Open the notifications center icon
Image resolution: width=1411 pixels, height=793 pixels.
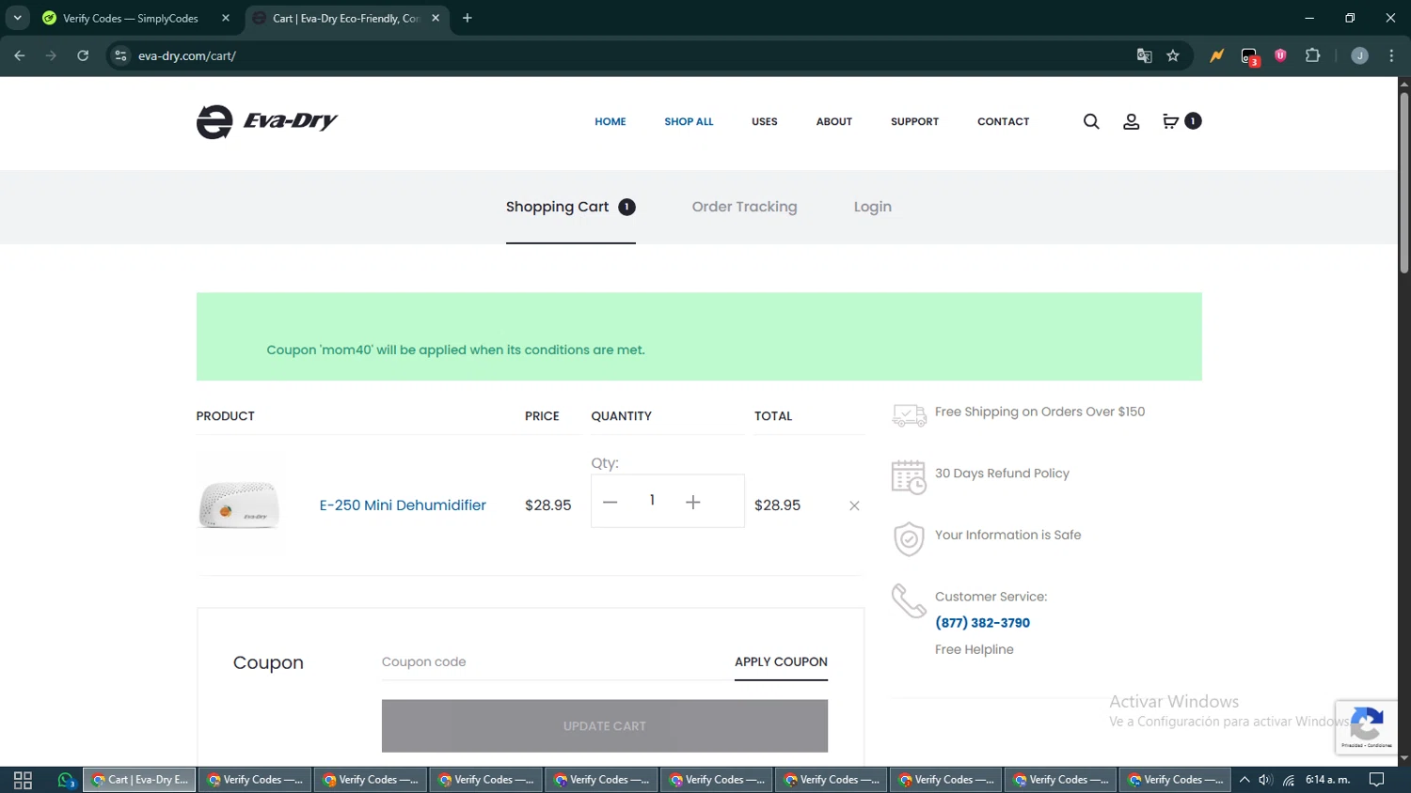1376,780
